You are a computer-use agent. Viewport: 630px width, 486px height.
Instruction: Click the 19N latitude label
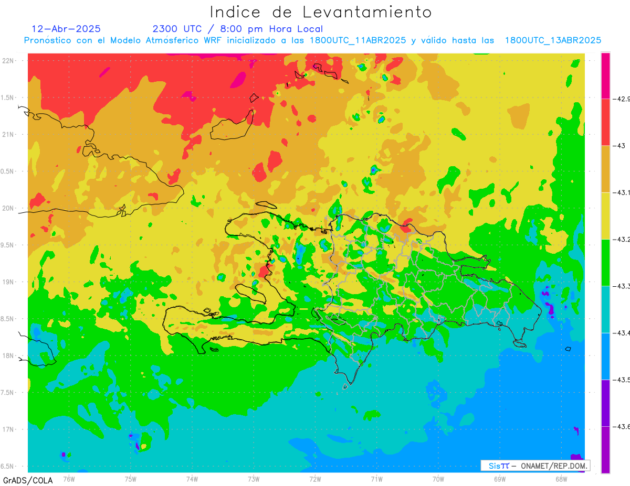click(8, 282)
